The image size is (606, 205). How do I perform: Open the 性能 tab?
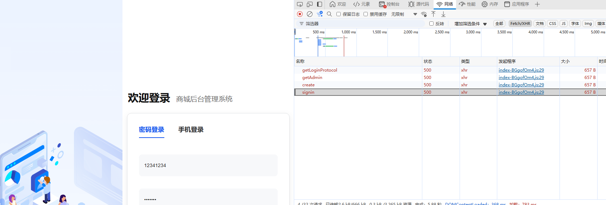[x=467, y=4]
